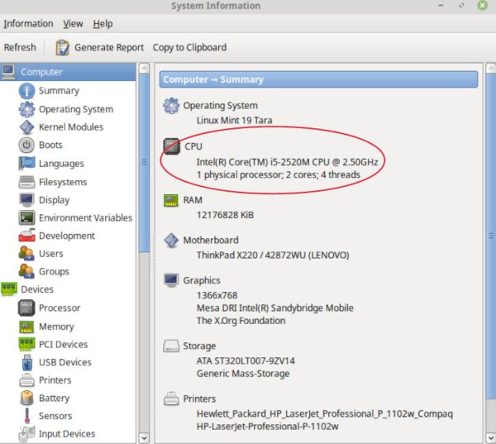Click the Environment Variables terminal icon
Viewport: 496px width, 444px height.
pos(26,218)
